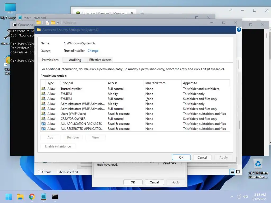271x203 pixels.
Task: Click the View permission button
Action: pos(95,137)
